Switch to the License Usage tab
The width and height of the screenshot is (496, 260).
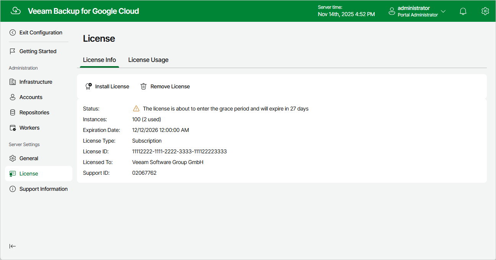tap(148, 60)
